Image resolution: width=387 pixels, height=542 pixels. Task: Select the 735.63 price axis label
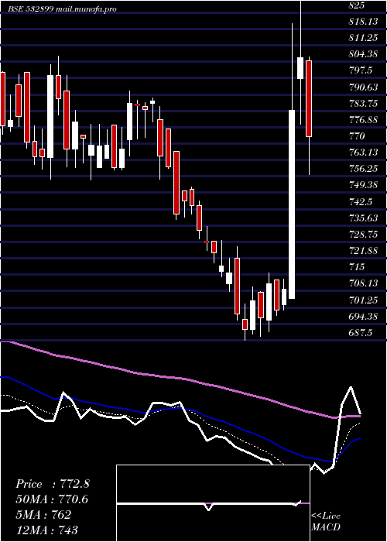pyautogui.click(x=363, y=218)
